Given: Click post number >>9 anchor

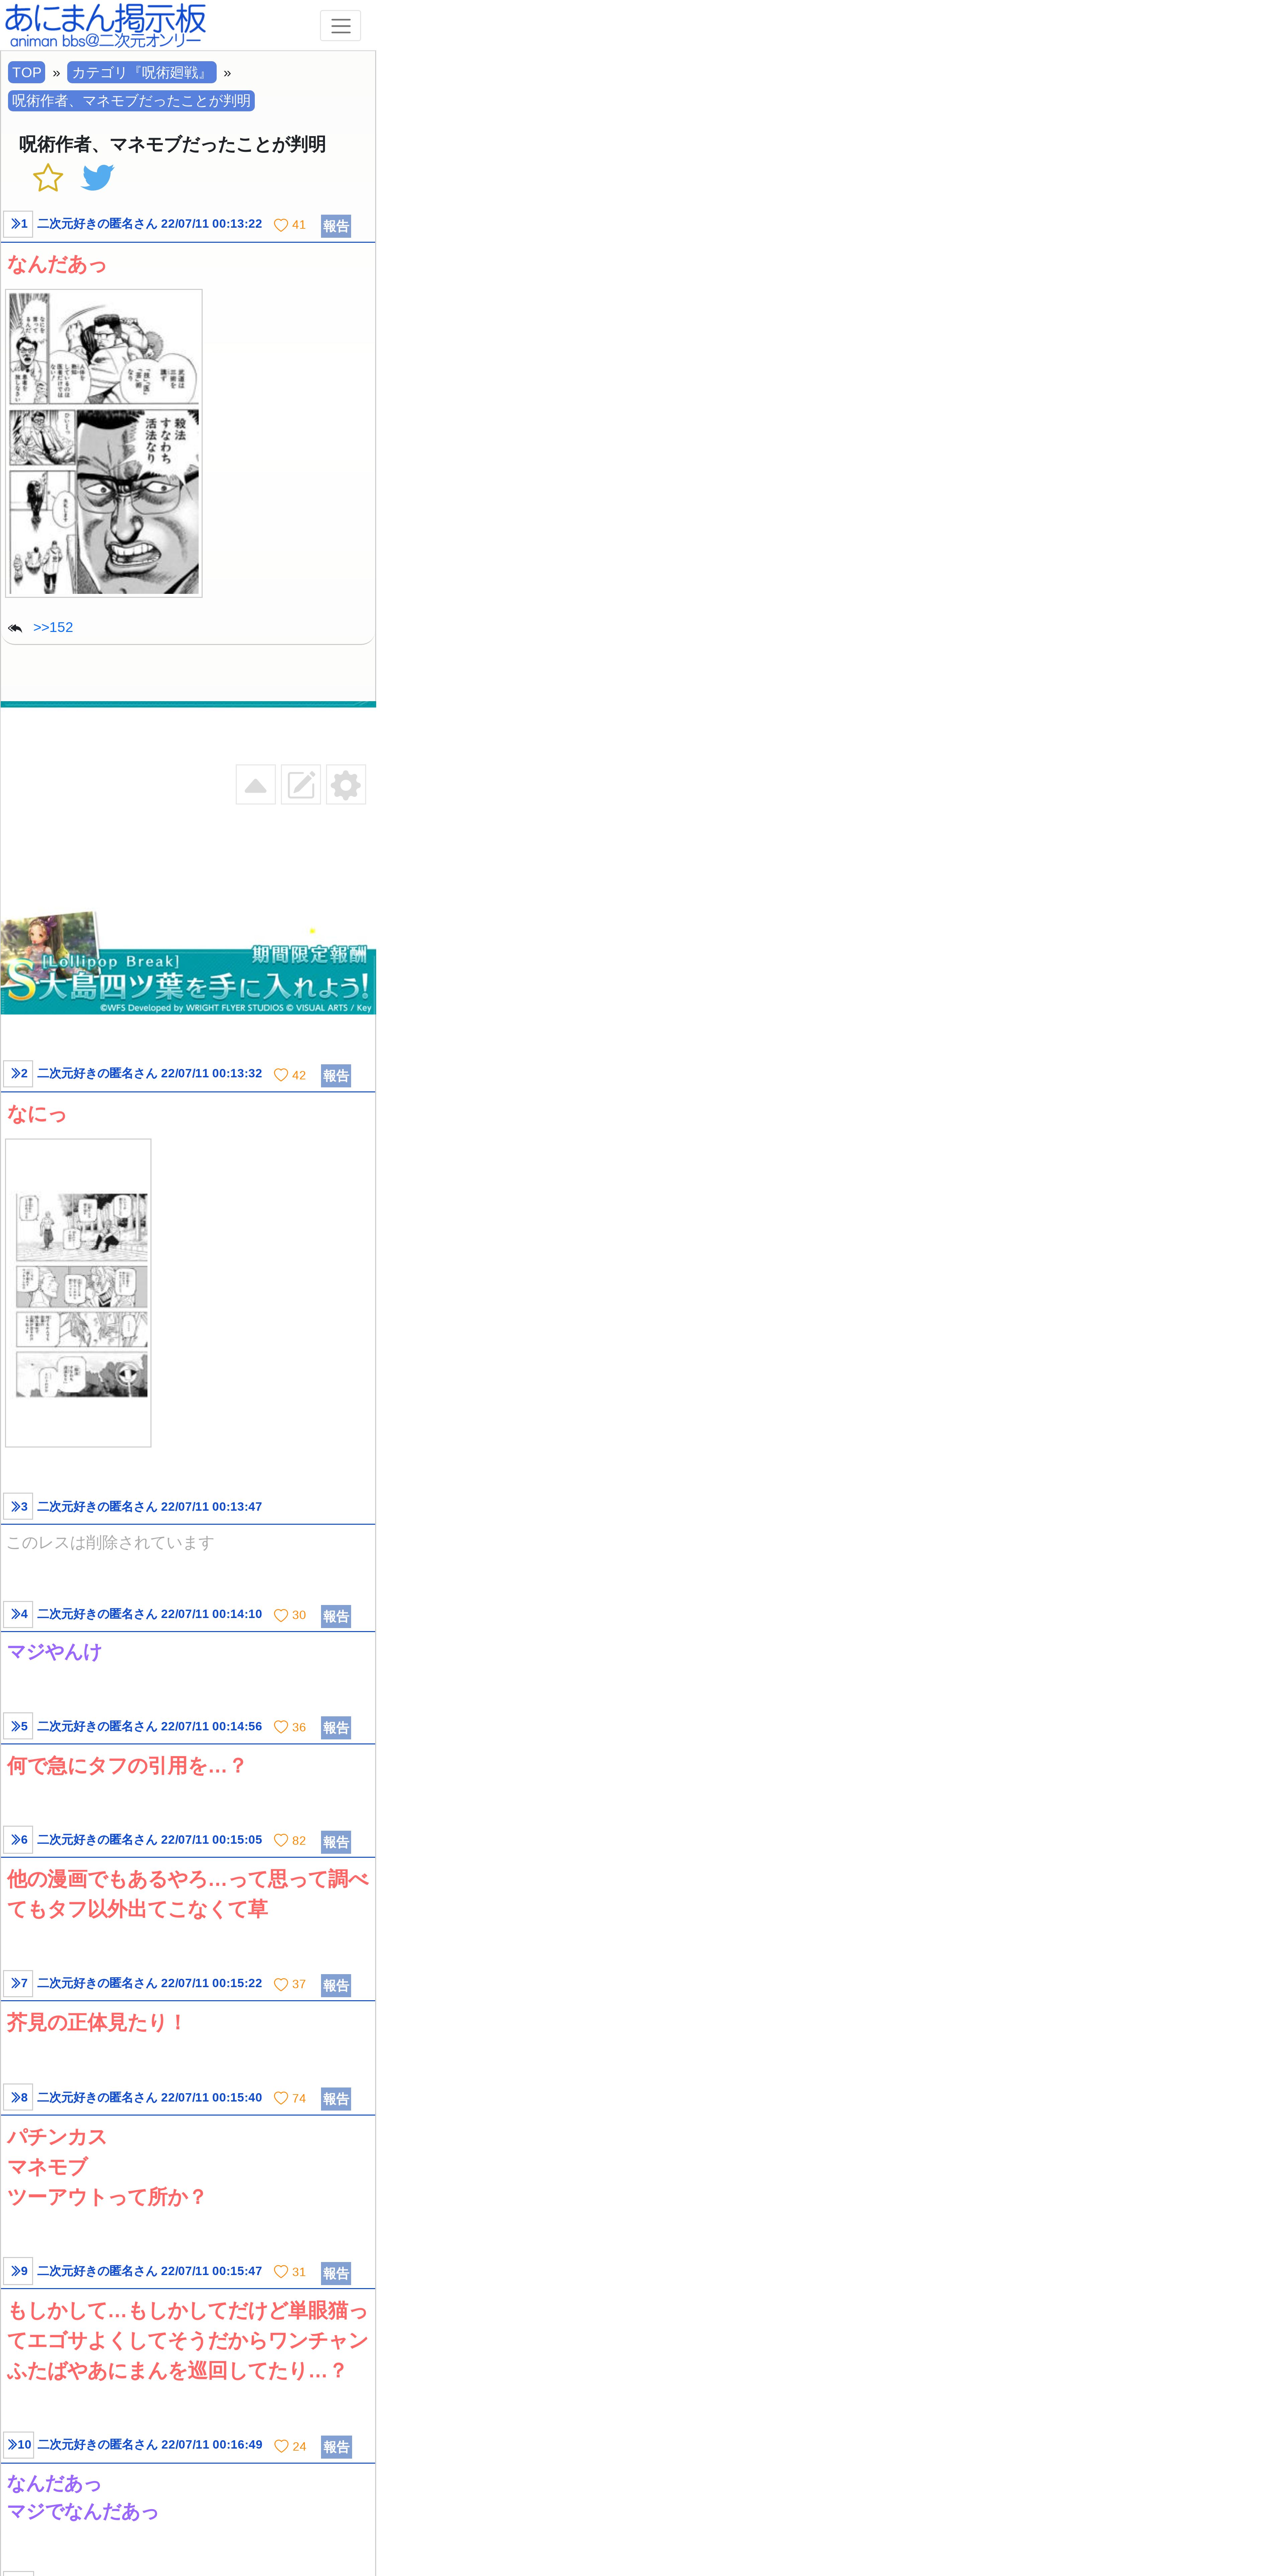Looking at the screenshot, I should coord(18,2271).
